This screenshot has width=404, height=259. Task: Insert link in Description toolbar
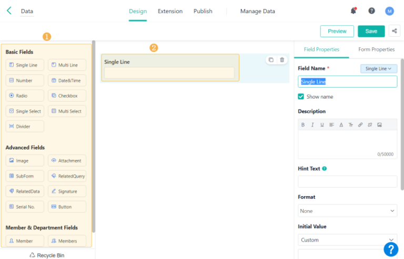tap(360, 125)
